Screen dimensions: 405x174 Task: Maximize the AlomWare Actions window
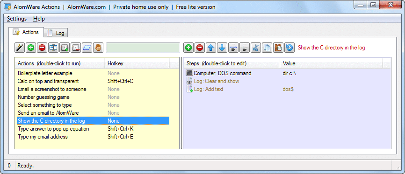click(373, 5)
